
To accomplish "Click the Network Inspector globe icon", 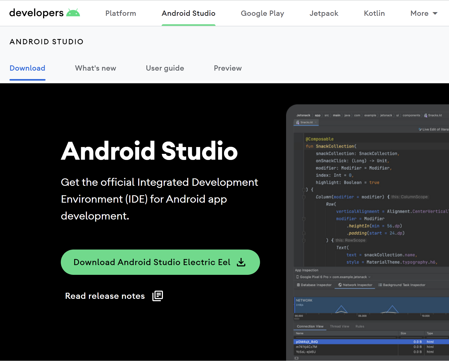I will [340, 285].
